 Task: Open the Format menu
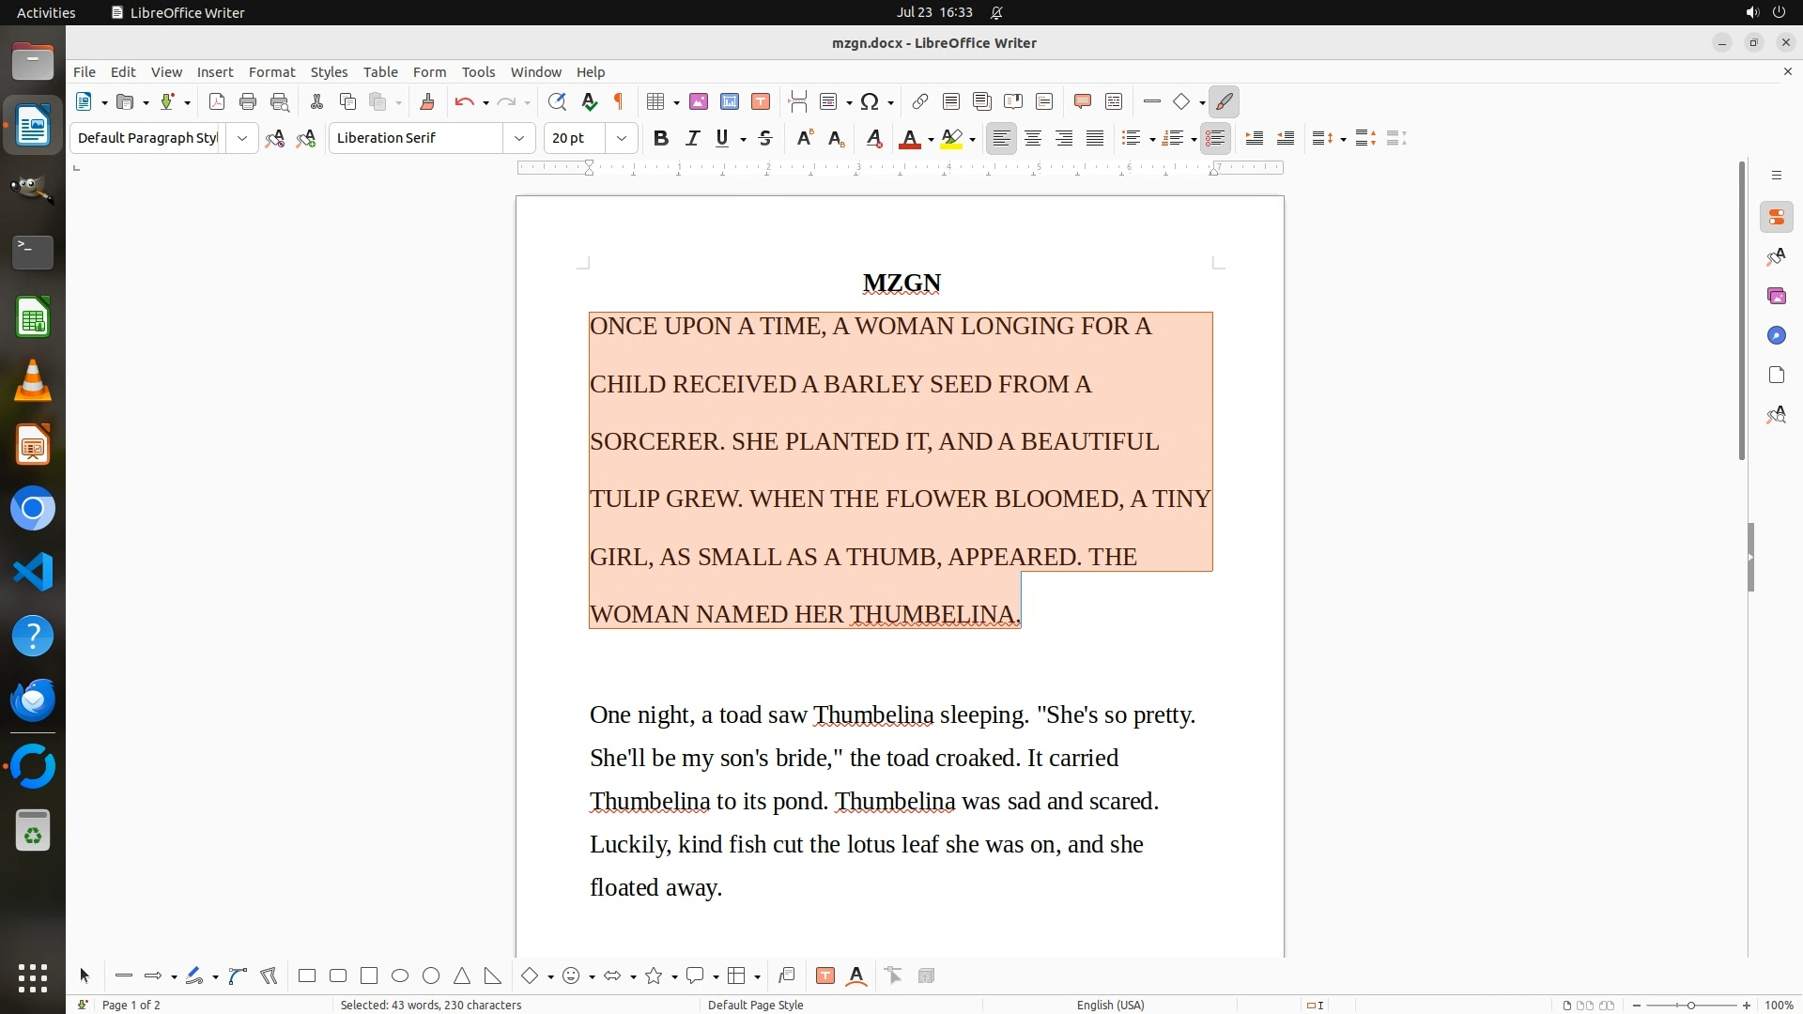[271, 71]
